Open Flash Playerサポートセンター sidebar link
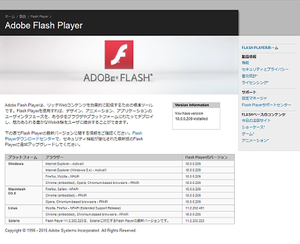Image resolution: width=300 pixels, height=244 pixels. point(266,105)
